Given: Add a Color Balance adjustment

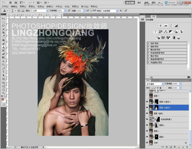Looking at the screenshot, I should point(166,32).
